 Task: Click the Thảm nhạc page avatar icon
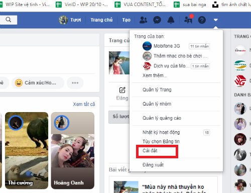pos(147,56)
